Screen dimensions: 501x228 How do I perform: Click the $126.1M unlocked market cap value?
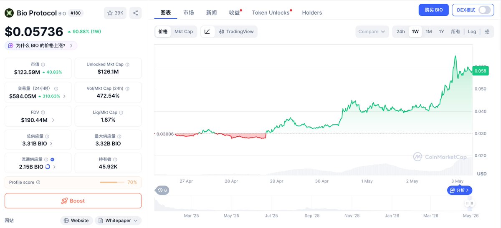click(108, 72)
